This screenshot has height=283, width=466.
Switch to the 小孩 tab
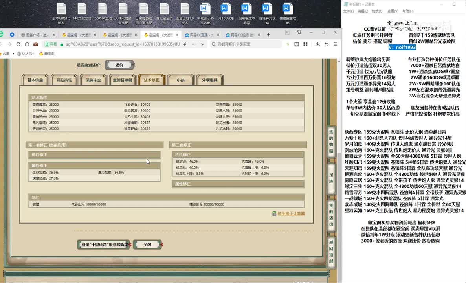point(181,80)
